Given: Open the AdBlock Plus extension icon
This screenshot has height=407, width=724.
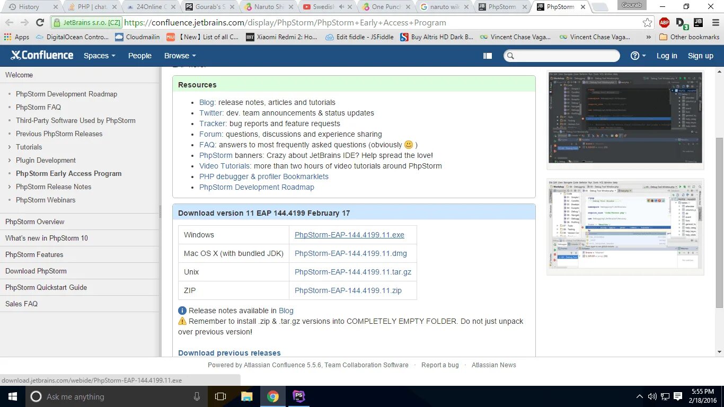Looking at the screenshot, I should click(664, 23).
